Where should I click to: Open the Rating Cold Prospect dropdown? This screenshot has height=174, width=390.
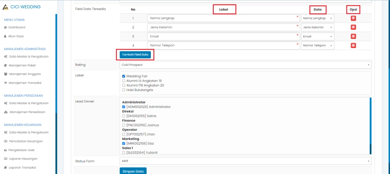[245, 65]
